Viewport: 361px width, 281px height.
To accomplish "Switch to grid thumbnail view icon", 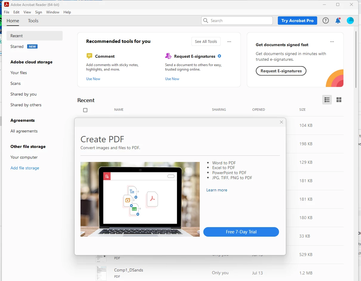I will (339, 100).
